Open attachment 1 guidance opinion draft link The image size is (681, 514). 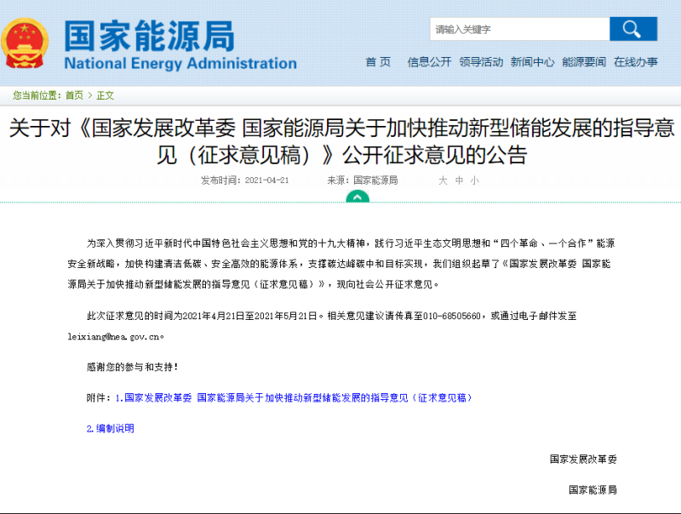(x=293, y=397)
